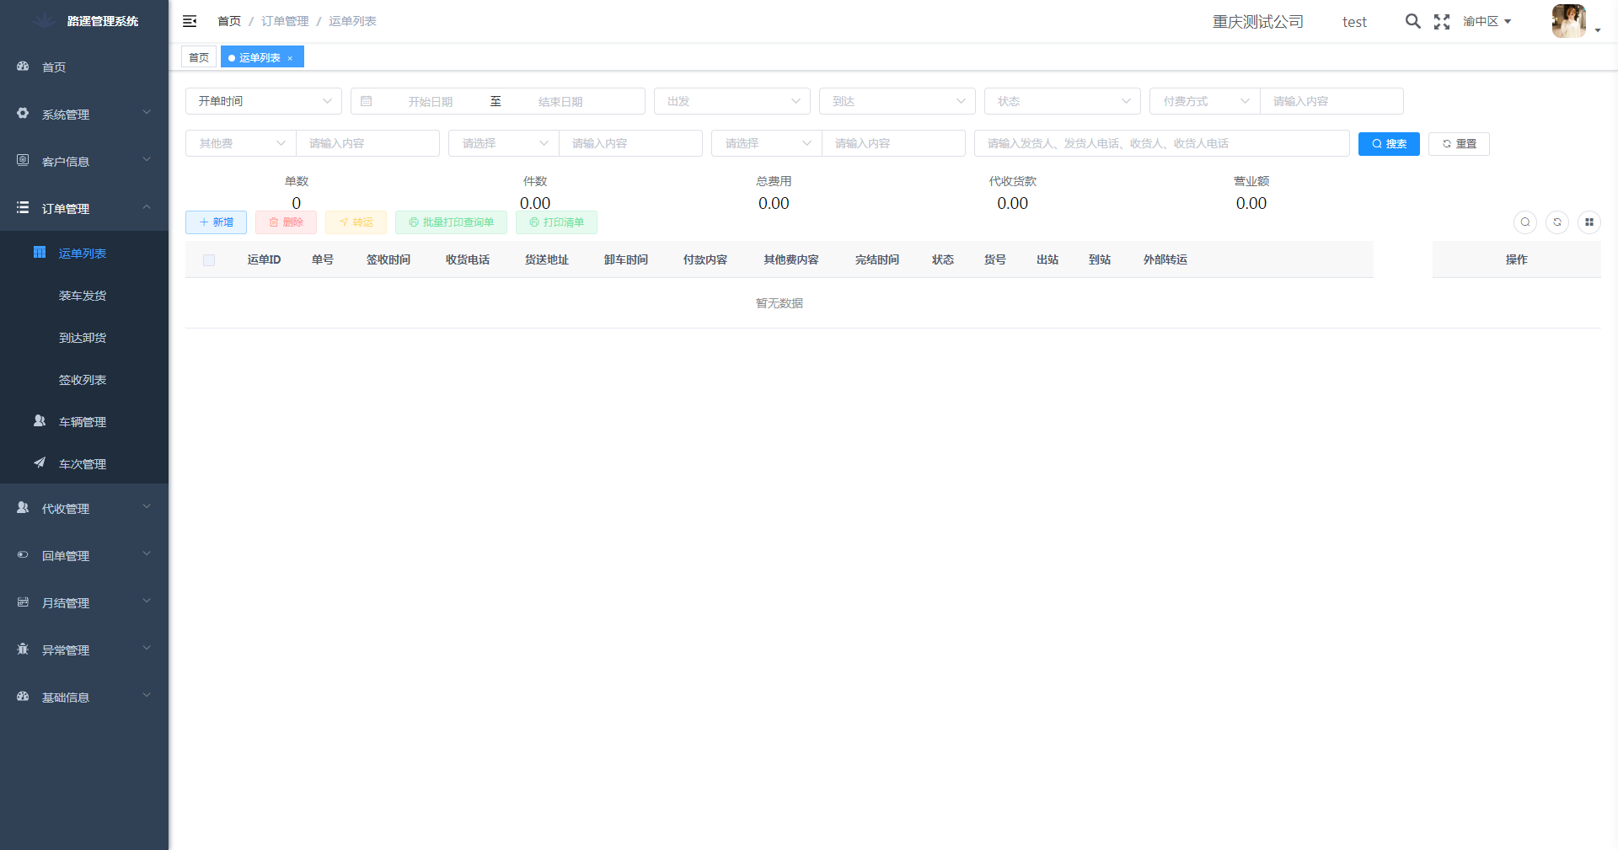Click the calendar icon in date range field
This screenshot has width=1618, height=850.
tap(367, 101)
